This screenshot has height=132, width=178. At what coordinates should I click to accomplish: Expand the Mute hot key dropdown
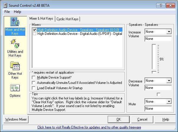pyautogui.click(x=169, y=101)
